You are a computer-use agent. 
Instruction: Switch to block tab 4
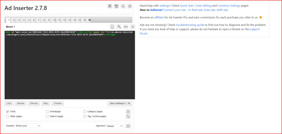click(24, 20)
